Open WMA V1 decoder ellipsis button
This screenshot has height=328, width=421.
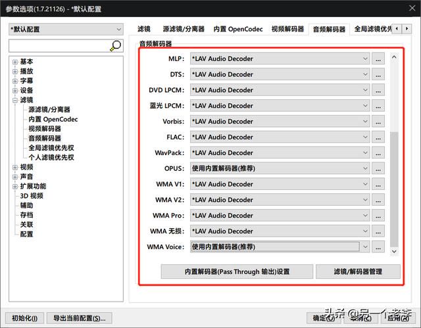click(378, 184)
